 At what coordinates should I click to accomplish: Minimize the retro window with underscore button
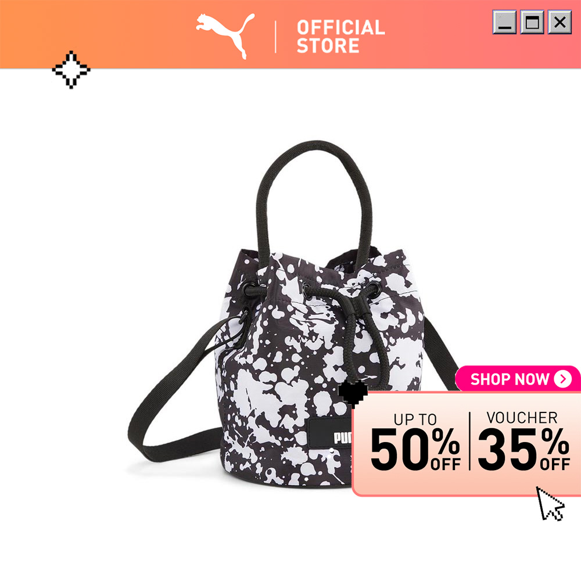click(x=504, y=22)
